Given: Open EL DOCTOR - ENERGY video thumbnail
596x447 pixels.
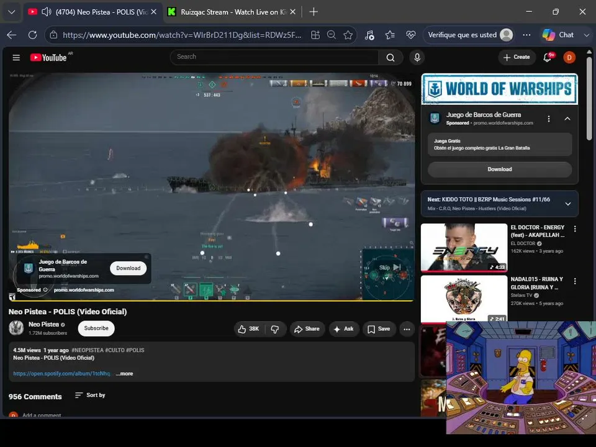Looking at the screenshot, I should click(464, 248).
